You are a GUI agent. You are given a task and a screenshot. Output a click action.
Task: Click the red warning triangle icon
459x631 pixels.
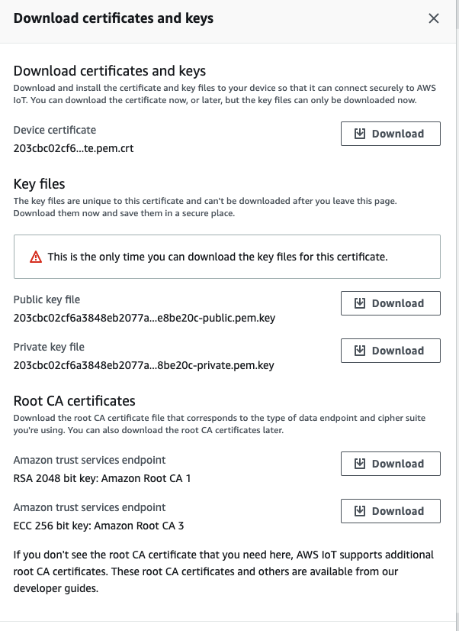[36, 257]
